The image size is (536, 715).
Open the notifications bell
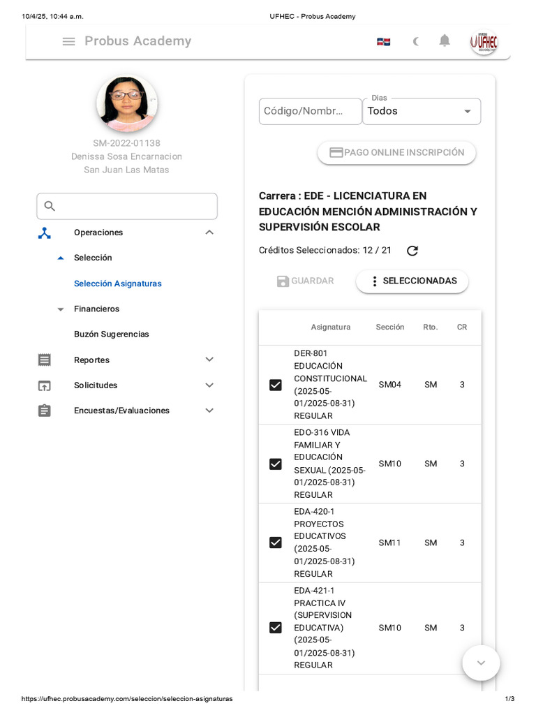point(445,41)
